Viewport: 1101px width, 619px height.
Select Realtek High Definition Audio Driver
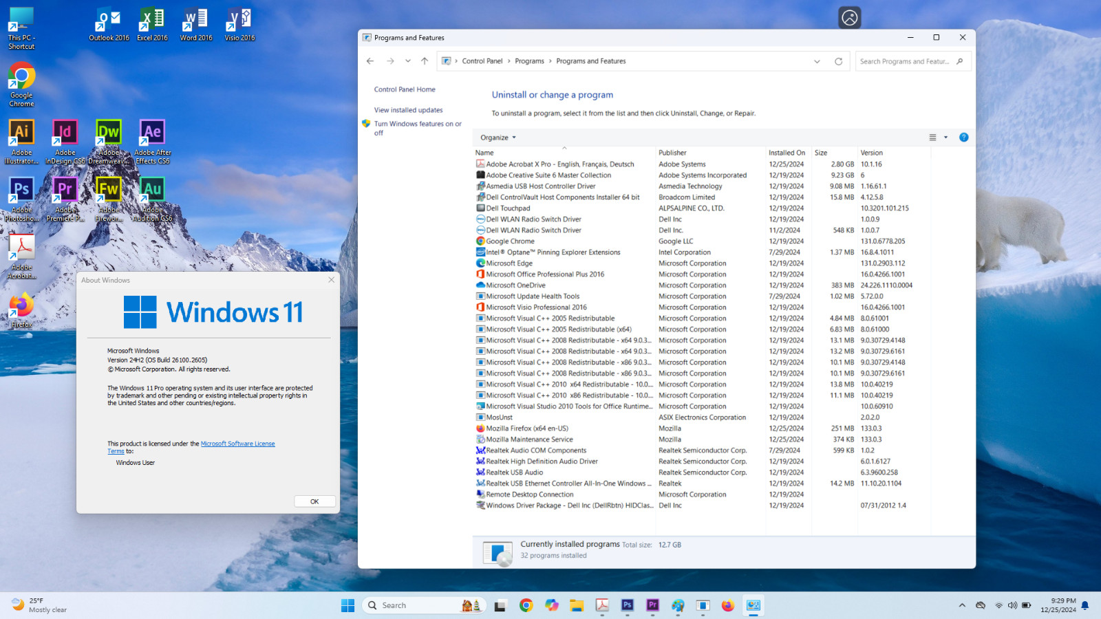click(x=702, y=461)
